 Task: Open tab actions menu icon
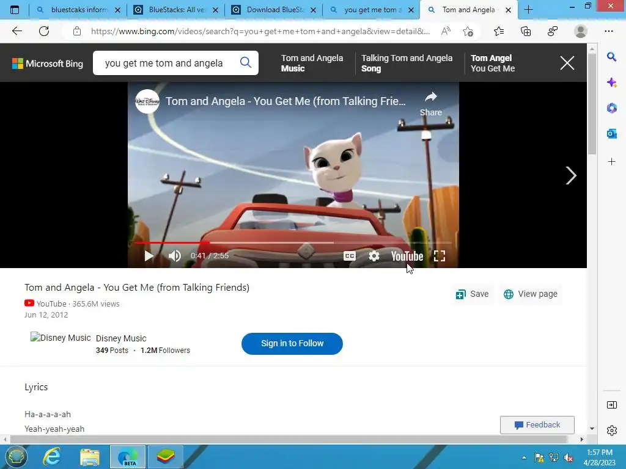click(x=15, y=10)
